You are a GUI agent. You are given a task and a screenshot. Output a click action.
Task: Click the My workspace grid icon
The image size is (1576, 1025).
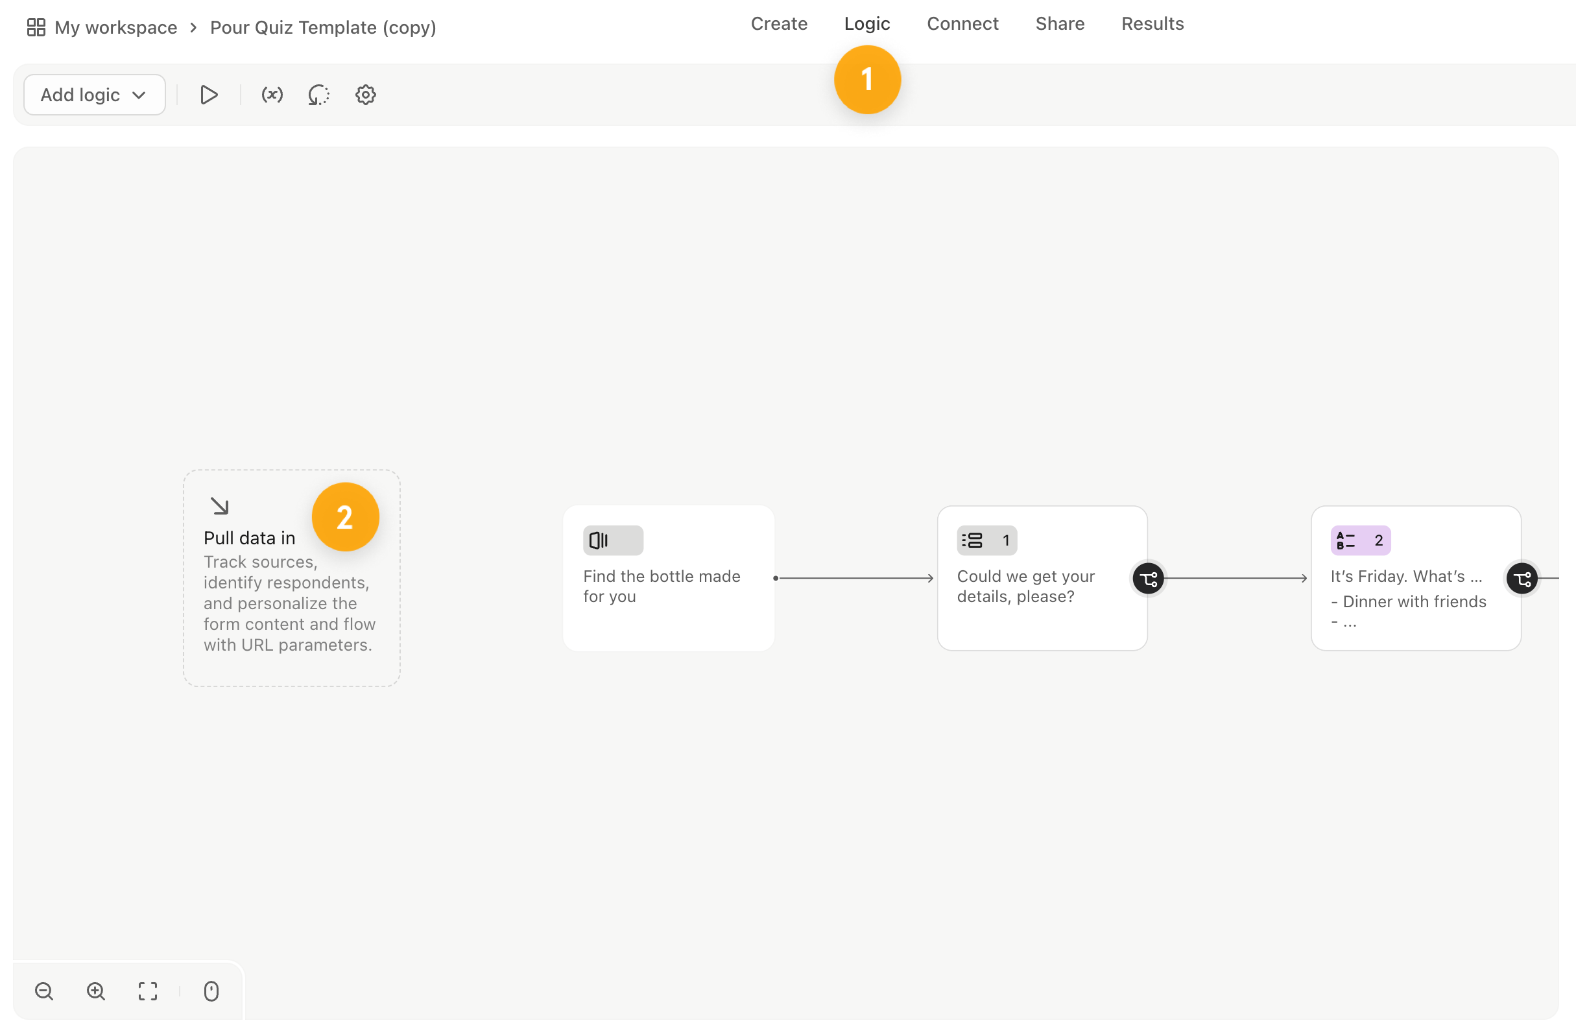click(36, 27)
